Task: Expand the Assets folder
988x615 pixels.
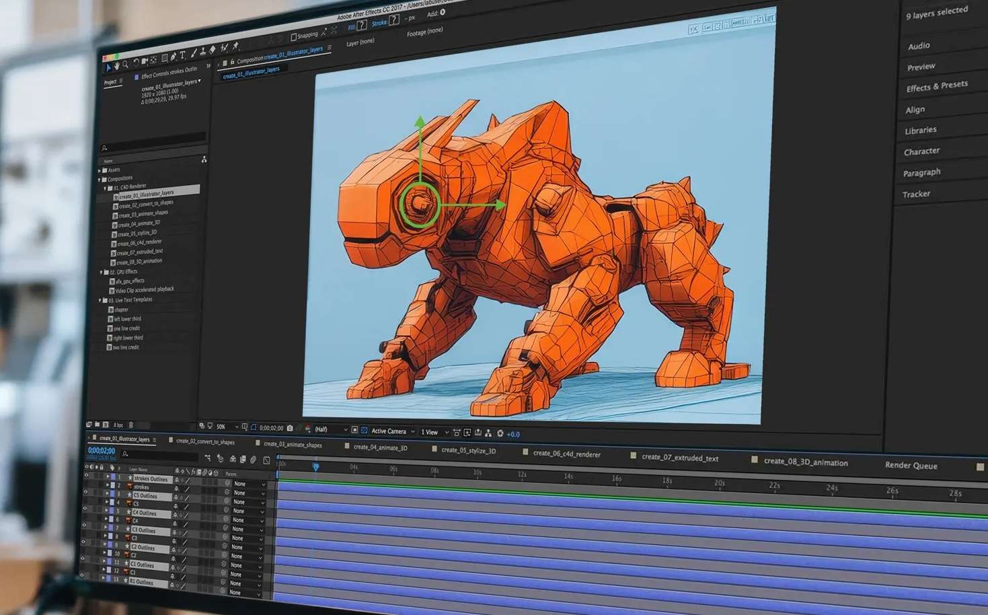Action: [x=99, y=170]
